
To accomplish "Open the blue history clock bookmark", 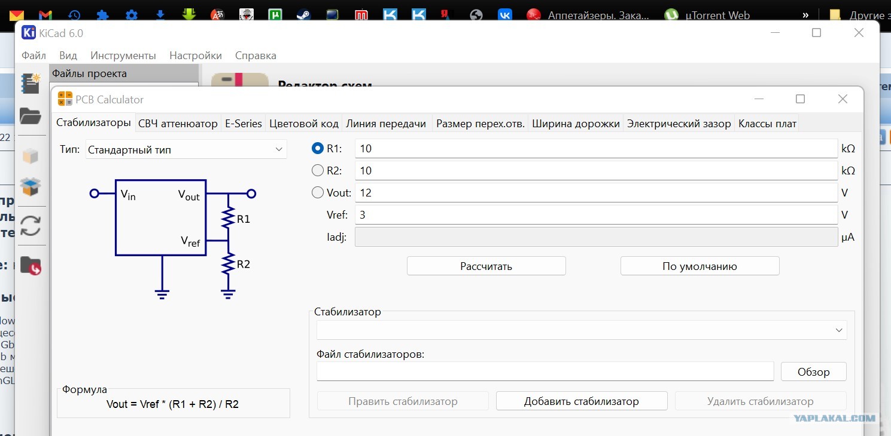I will coord(74,16).
